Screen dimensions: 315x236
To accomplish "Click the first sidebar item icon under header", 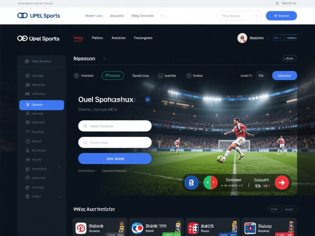I will (x=27, y=61).
